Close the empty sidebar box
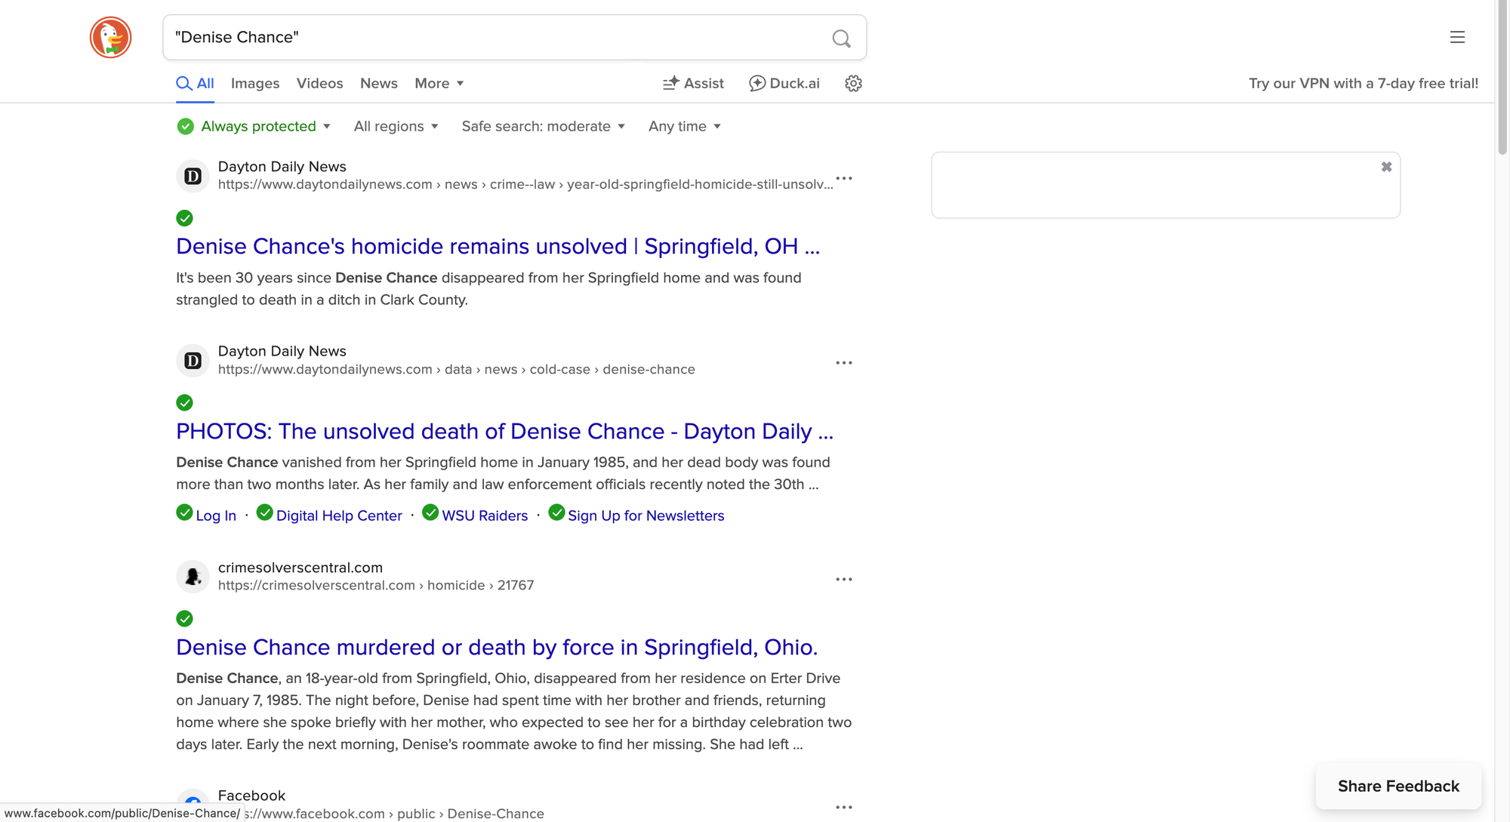The width and height of the screenshot is (1510, 822). point(1386,167)
